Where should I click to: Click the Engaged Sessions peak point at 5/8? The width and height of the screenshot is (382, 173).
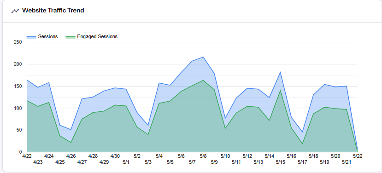point(203,81)
